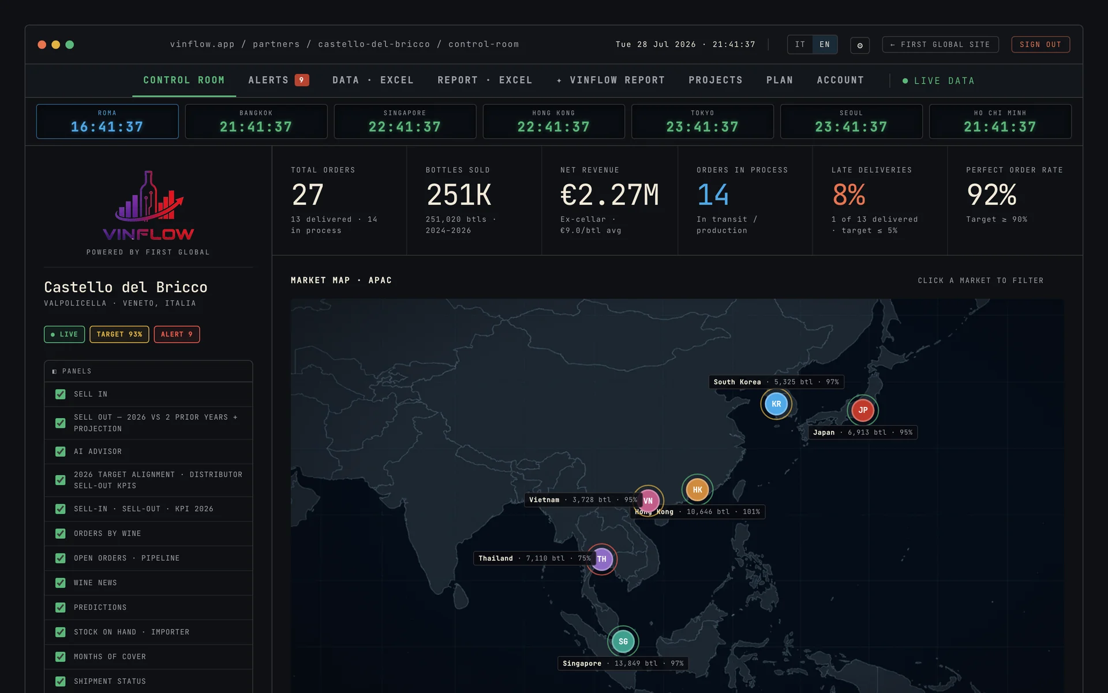Click the Vietnam 3,728 btl label
This screenshot has width=1108, height=693.
pos(583,500)
